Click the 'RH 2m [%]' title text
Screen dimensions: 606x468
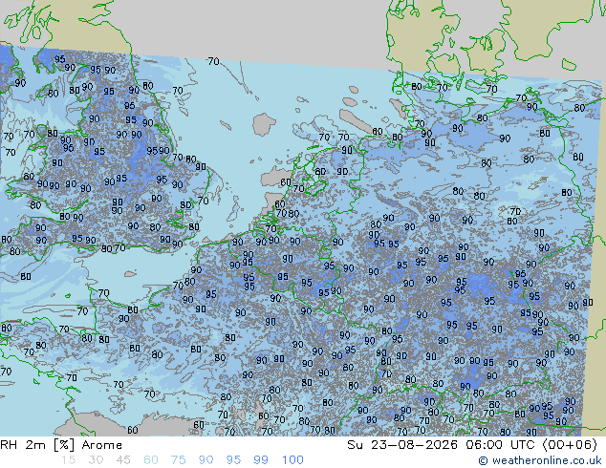37,445
